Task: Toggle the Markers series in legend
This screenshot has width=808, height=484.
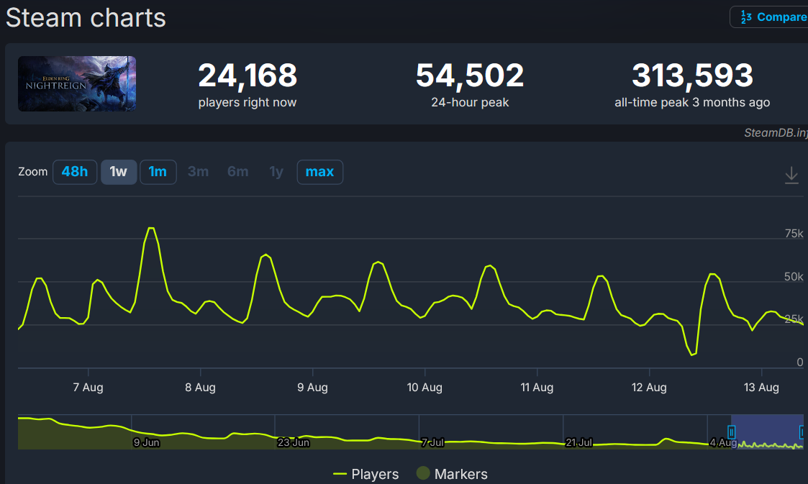Action: 452,474
